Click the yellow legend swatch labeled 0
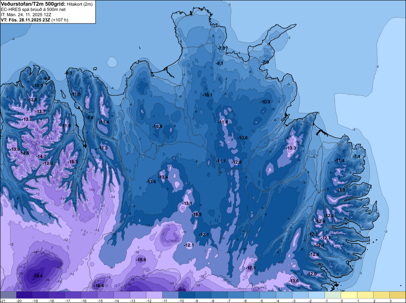This screenshot has height=303, width=406. pyautogui.click(x=349, y=295)
